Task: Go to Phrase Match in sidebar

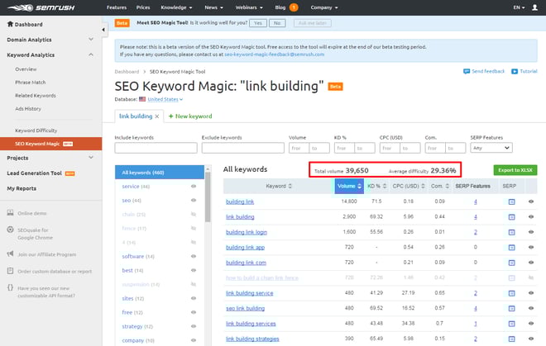Action: pos(31,83)
